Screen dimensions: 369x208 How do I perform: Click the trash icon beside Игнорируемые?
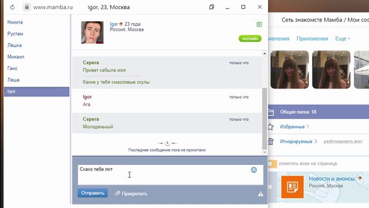[x=270, y=142]
